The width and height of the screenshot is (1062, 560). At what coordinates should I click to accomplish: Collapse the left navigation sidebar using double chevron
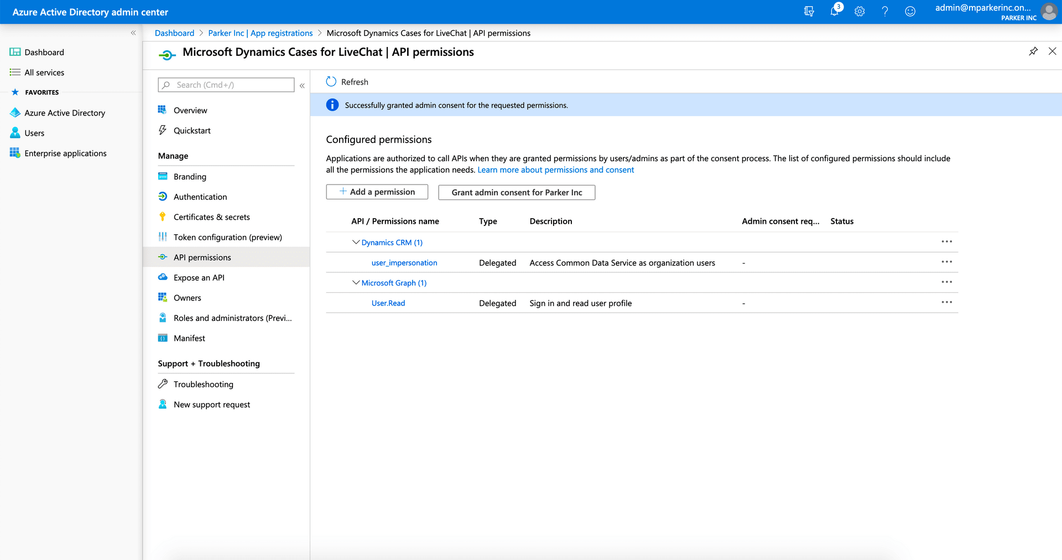click(133, 33)
